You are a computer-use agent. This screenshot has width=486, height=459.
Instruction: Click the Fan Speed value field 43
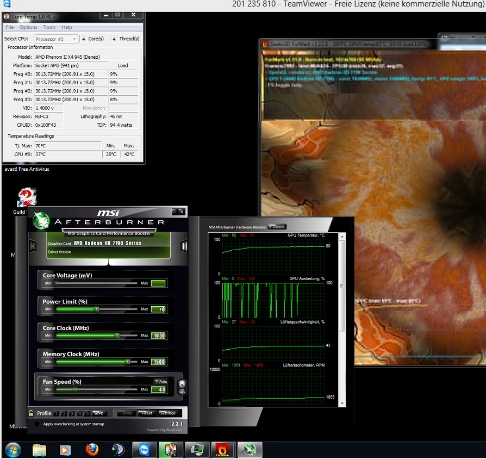(x=159, y=389)
